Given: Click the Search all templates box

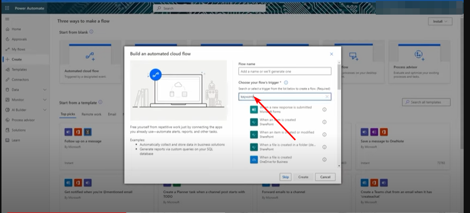Looking at the screenshot, I should pyautogui.click(x=426, y=102).
